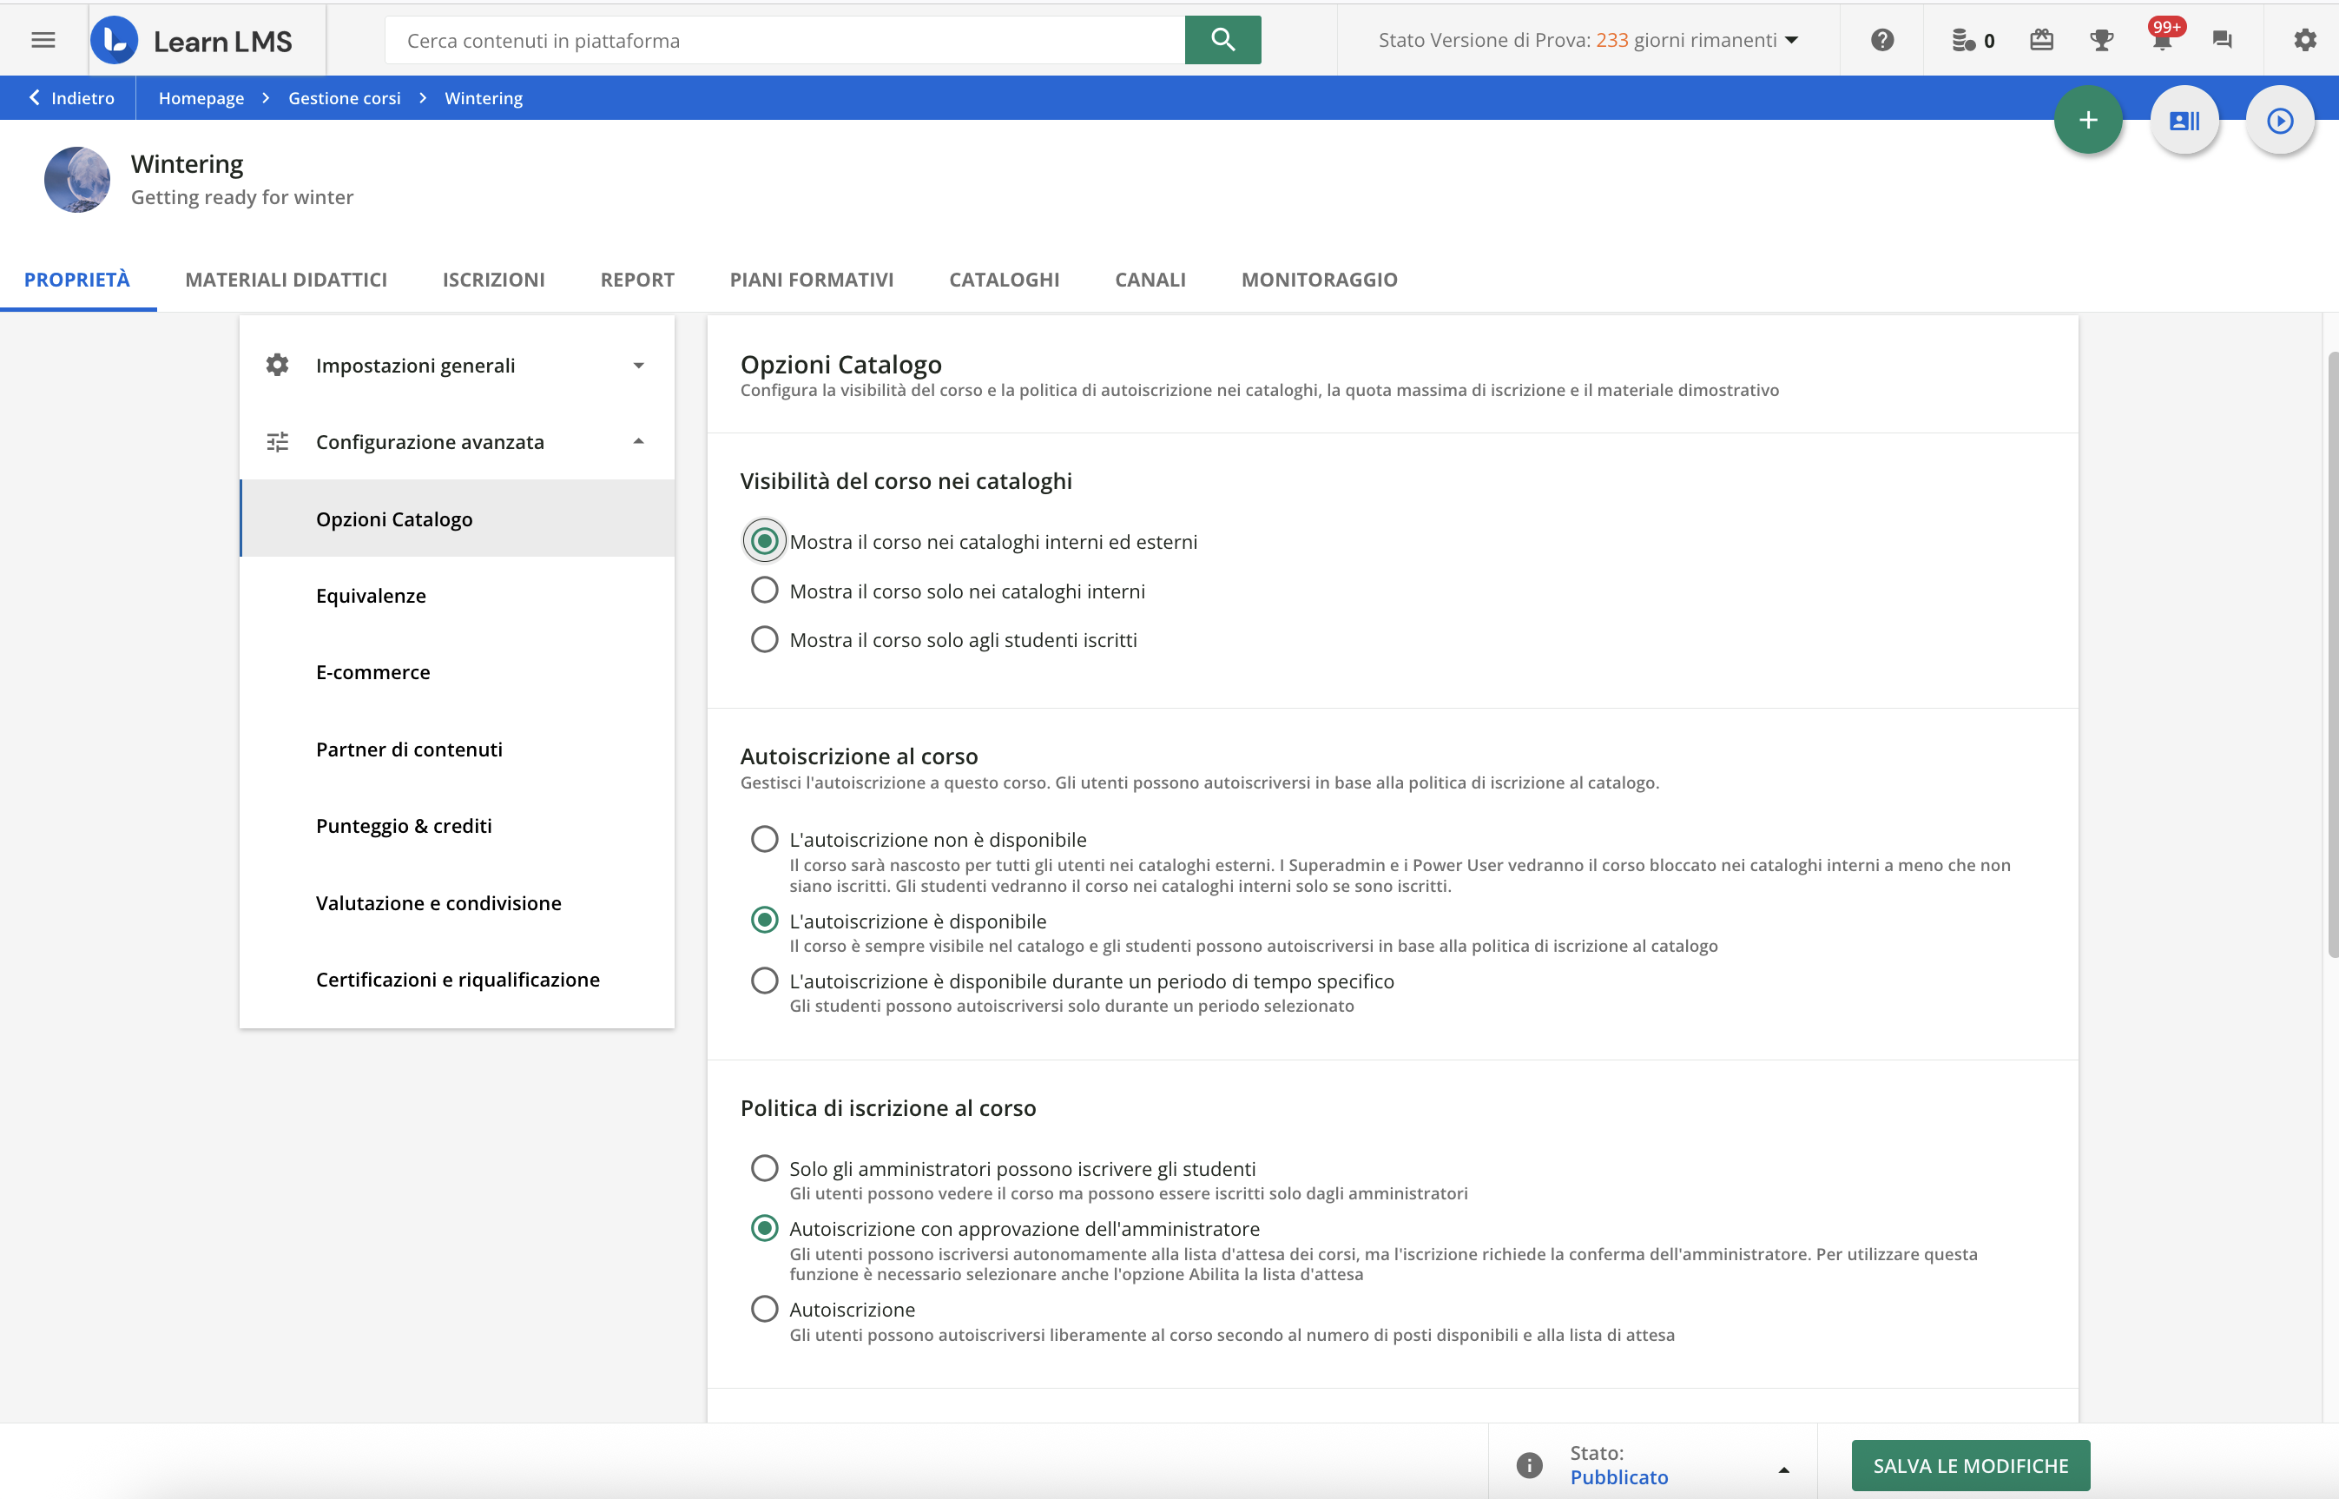Select the plain Autoiscrizione policy radio

click(x=765, y=1309)
